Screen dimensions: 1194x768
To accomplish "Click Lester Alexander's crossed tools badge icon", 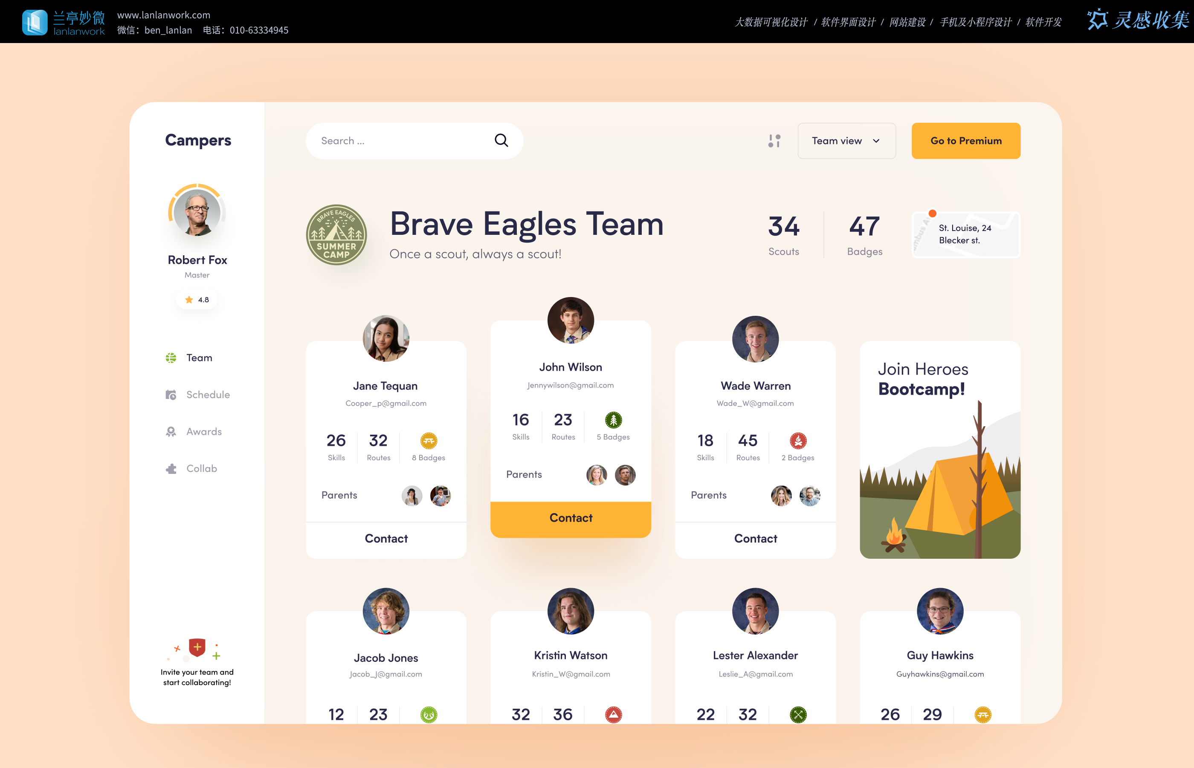I will coord(798,714).
